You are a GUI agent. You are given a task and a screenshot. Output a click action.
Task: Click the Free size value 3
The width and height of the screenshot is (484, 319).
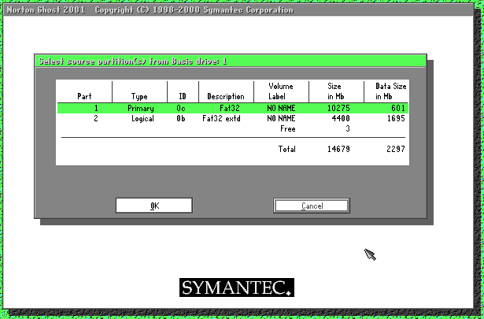348,128
